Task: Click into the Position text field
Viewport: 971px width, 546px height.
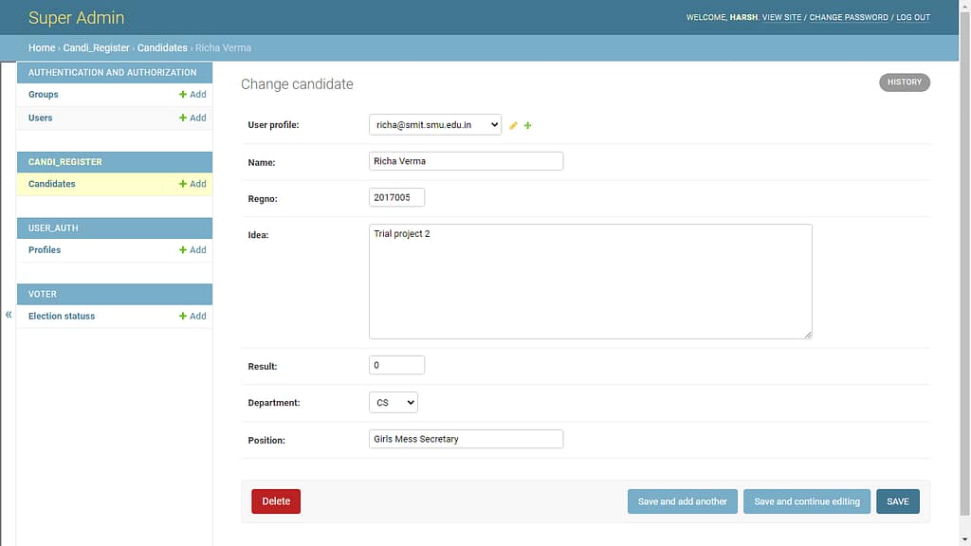Action: (x=466, y=439)
